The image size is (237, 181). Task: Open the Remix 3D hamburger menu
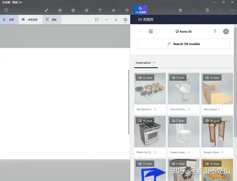click(151, 32)
